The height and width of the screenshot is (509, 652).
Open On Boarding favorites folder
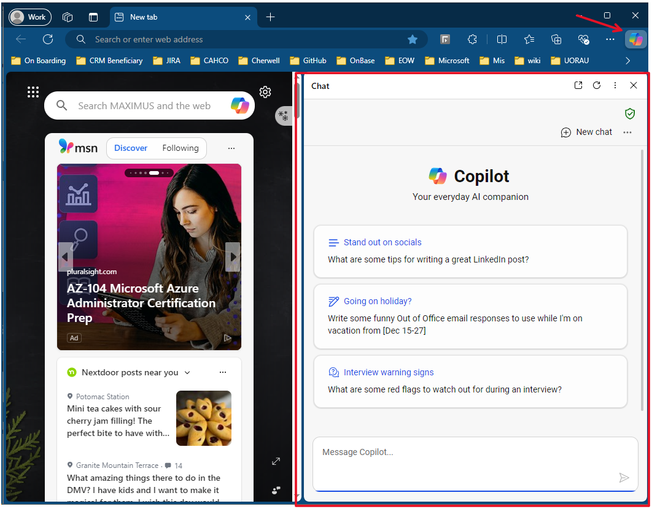pyautogui.click(x=38, y=61)
